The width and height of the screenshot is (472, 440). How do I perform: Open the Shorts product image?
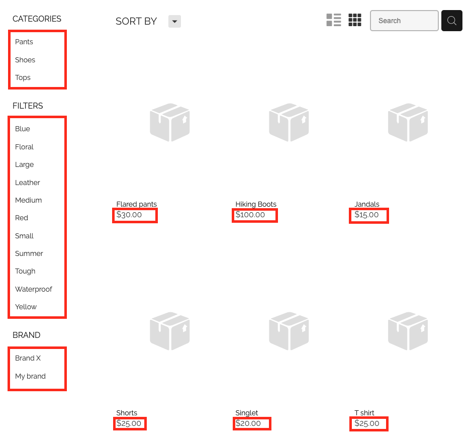point(170,331)
